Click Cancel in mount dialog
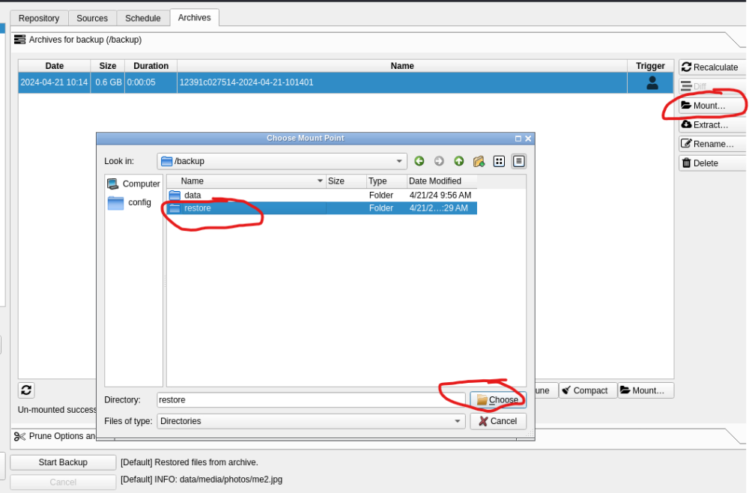Image resolution: width=749 pixels, height=493 pixels. (x=498, y=421)
